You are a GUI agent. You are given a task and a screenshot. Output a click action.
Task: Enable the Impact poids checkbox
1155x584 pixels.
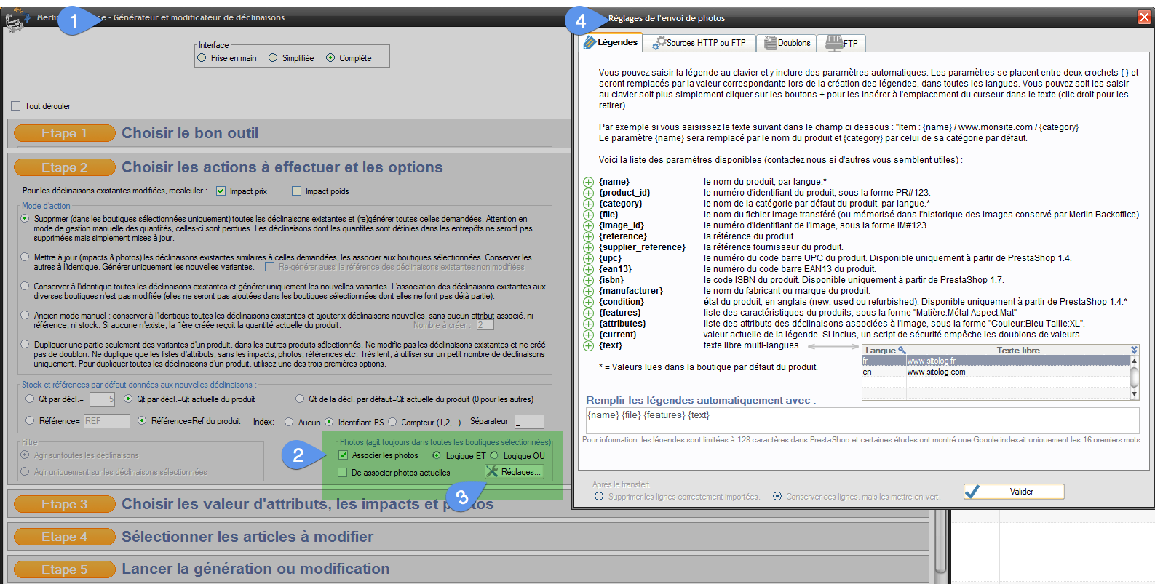pos(296,191)
